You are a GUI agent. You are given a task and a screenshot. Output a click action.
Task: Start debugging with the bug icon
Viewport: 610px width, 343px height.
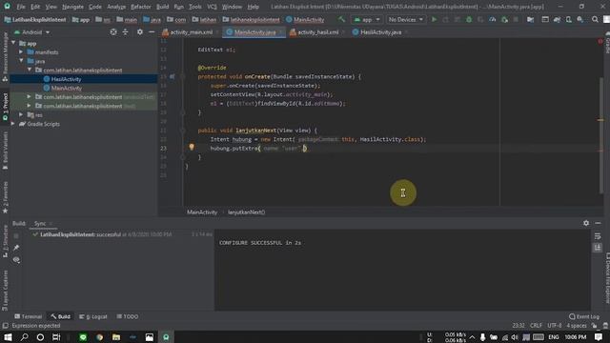click(x=469, y=19)
